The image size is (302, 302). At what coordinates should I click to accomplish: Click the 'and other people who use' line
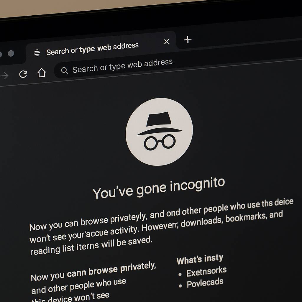78,286
